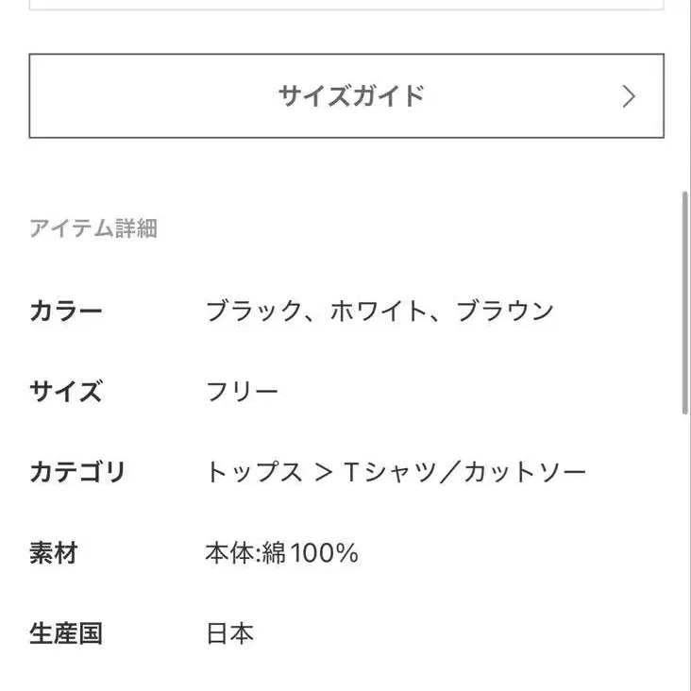The height and width of the screenshot is (691, 691).
Task: Click the bordered box above サイズガイド
Action: [345, 5]
